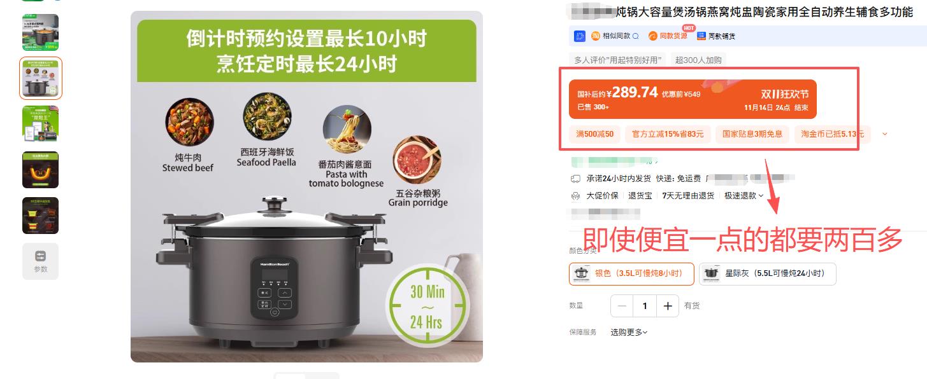Click the quantity input field
This screenshot has height=379, width=927.
pos(645,306)
